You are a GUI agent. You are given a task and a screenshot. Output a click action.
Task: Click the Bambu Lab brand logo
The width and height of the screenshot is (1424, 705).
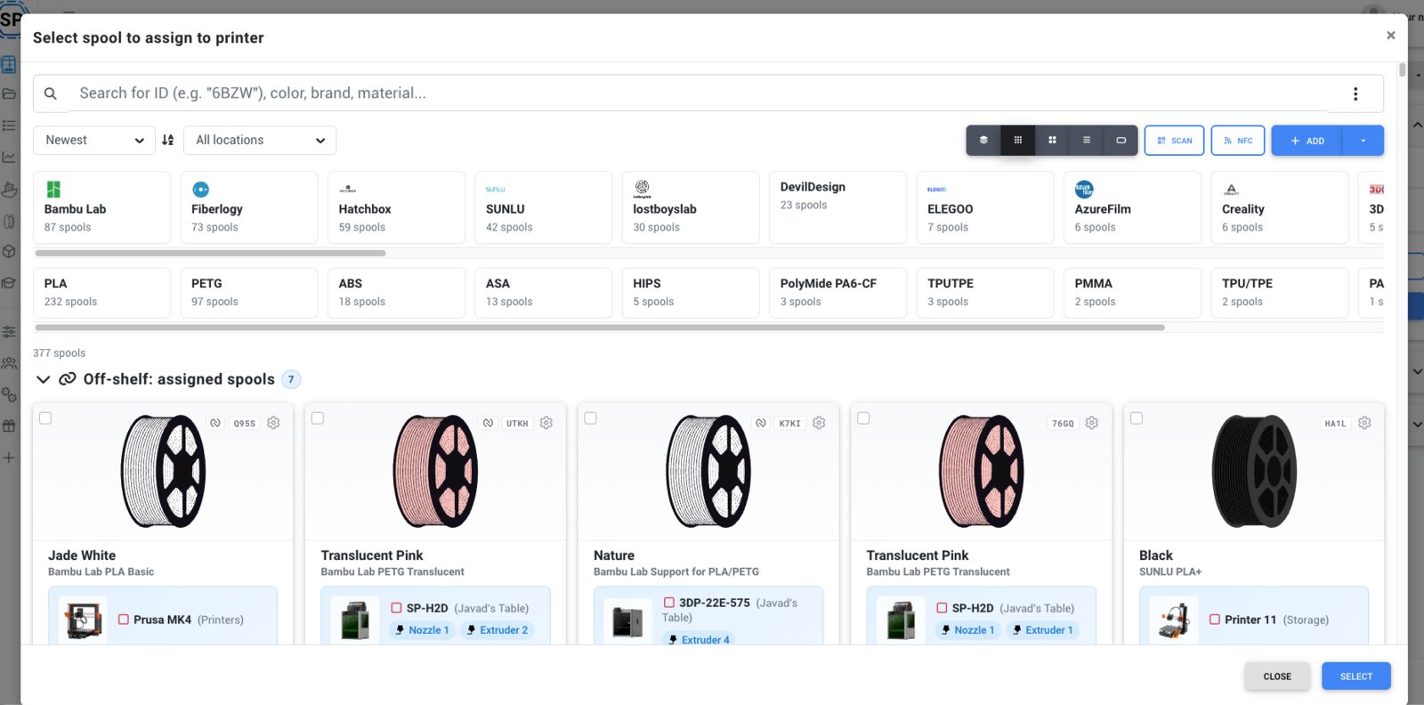pyautogui.click(x=53, y=189)
